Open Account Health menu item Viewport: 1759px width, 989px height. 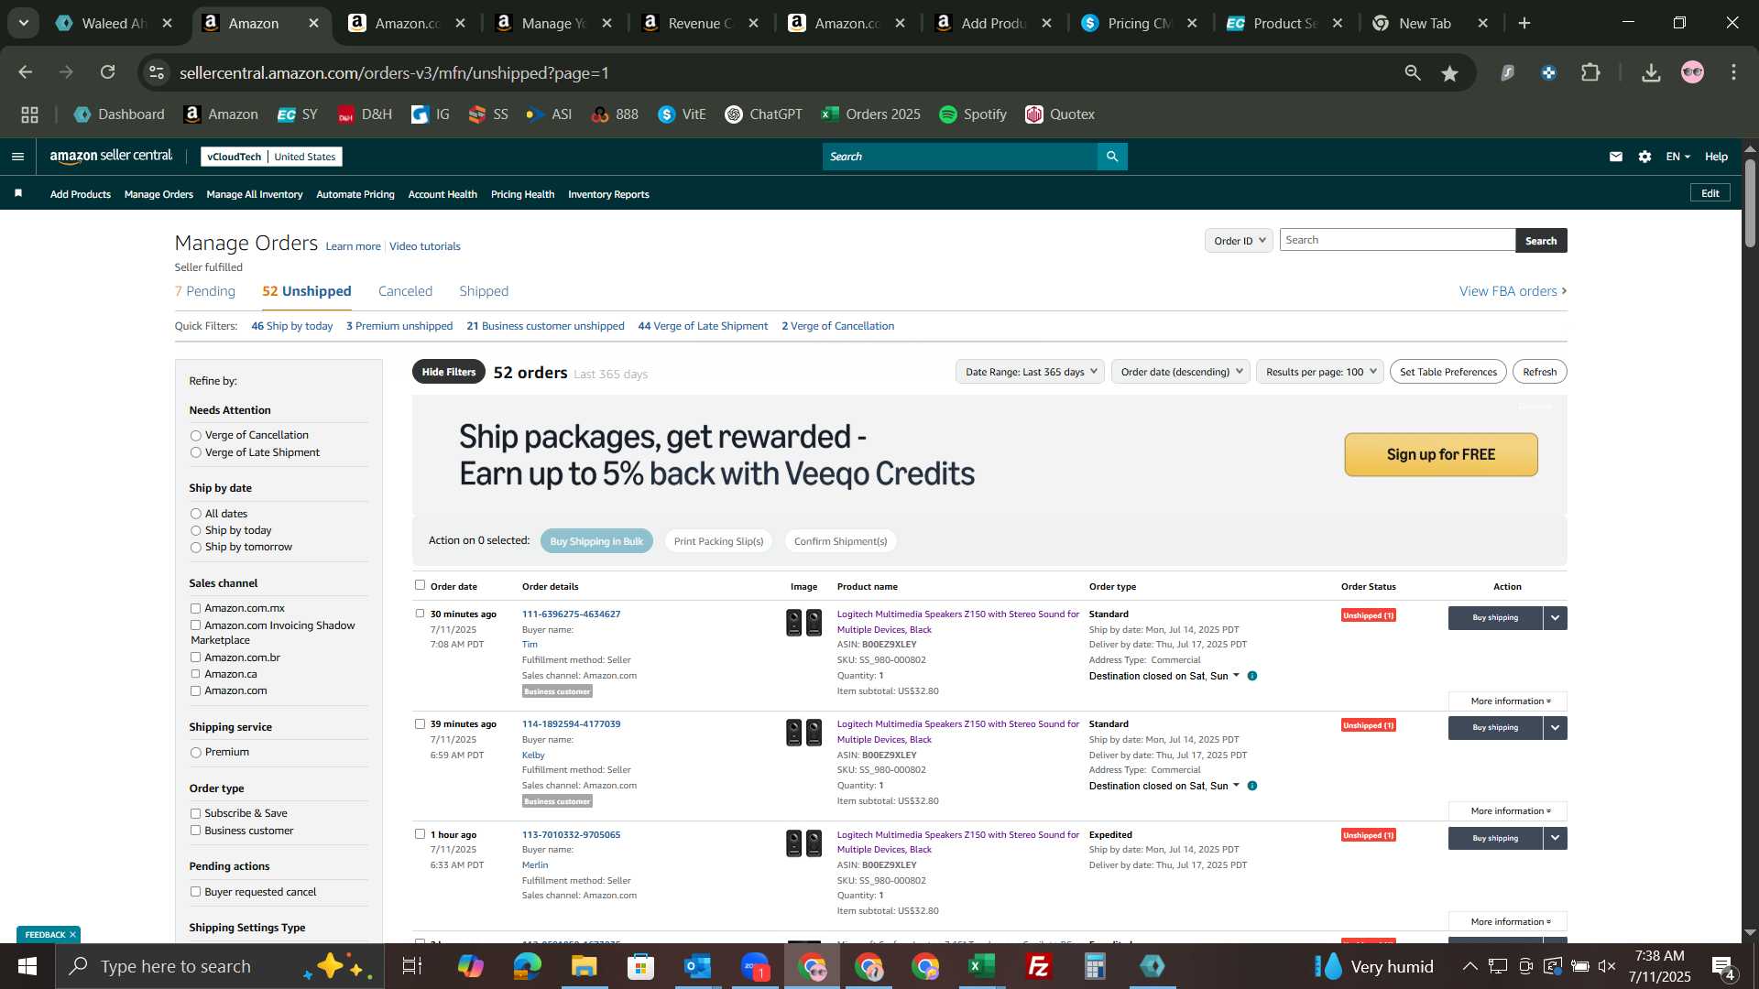click(x=442, y=194)
